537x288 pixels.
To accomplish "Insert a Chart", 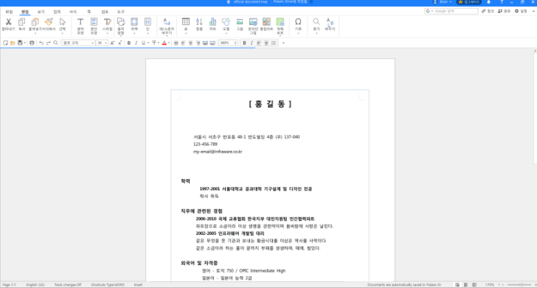I will click(212, 24).
